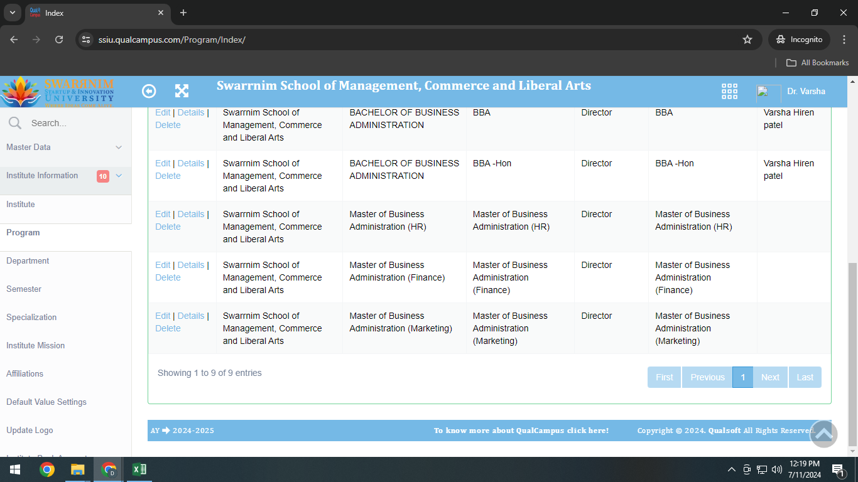The width and height of the screenshot is (858, 482).
Task: Delete the MBA (Finance) program row
Action: 168,277
